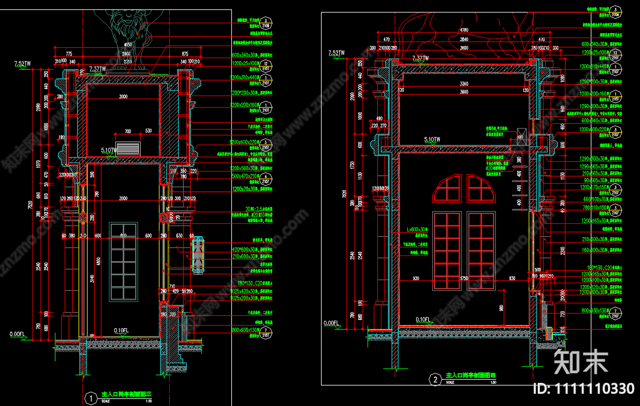
Task: Select the 3840 dimension in drawing 2
Action: [464, 39]
